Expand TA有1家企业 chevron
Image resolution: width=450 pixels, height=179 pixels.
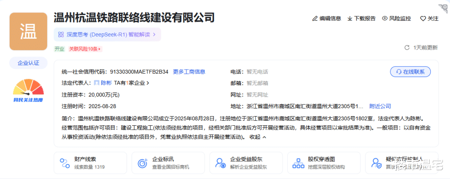tap(148, 83)
